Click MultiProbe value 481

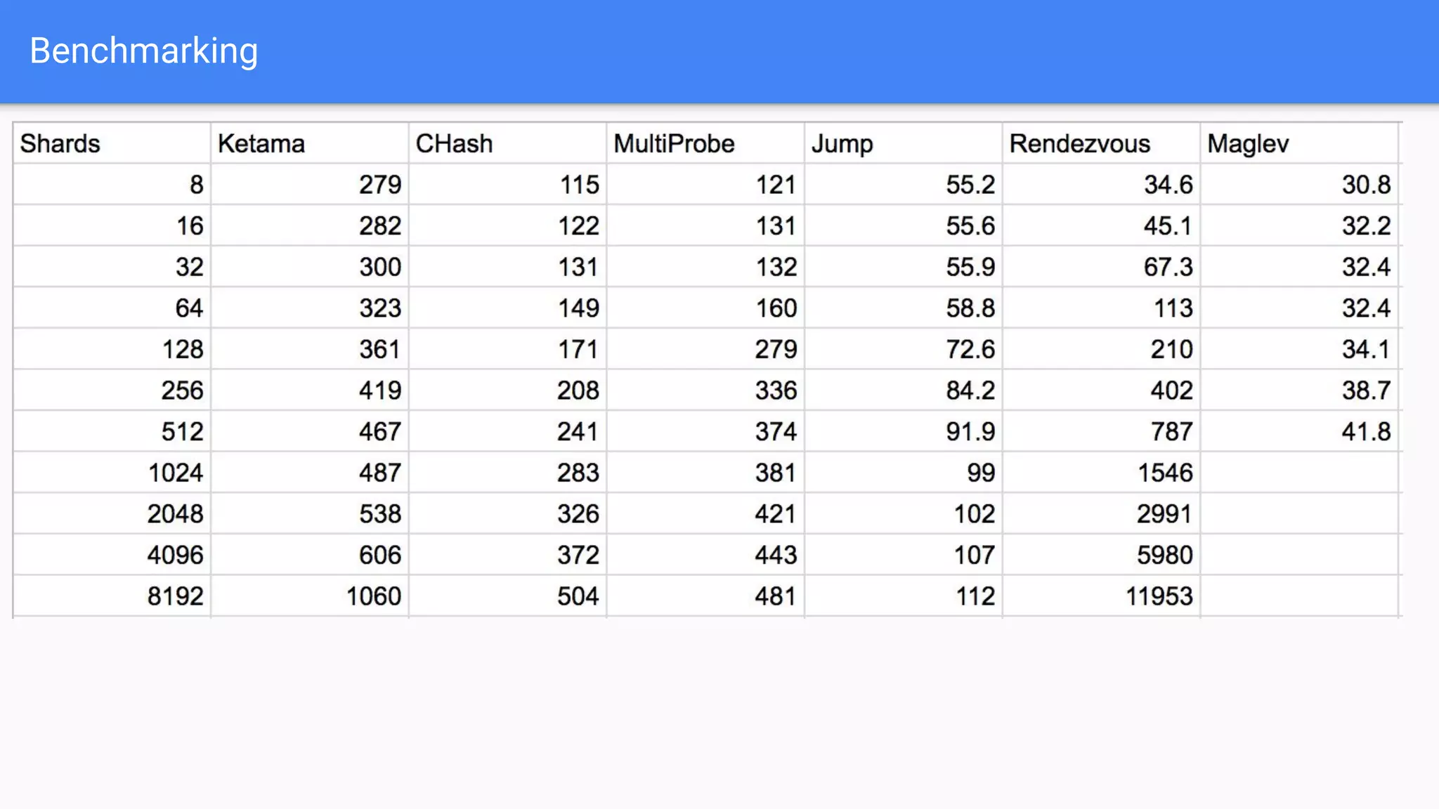pos(706,596)
